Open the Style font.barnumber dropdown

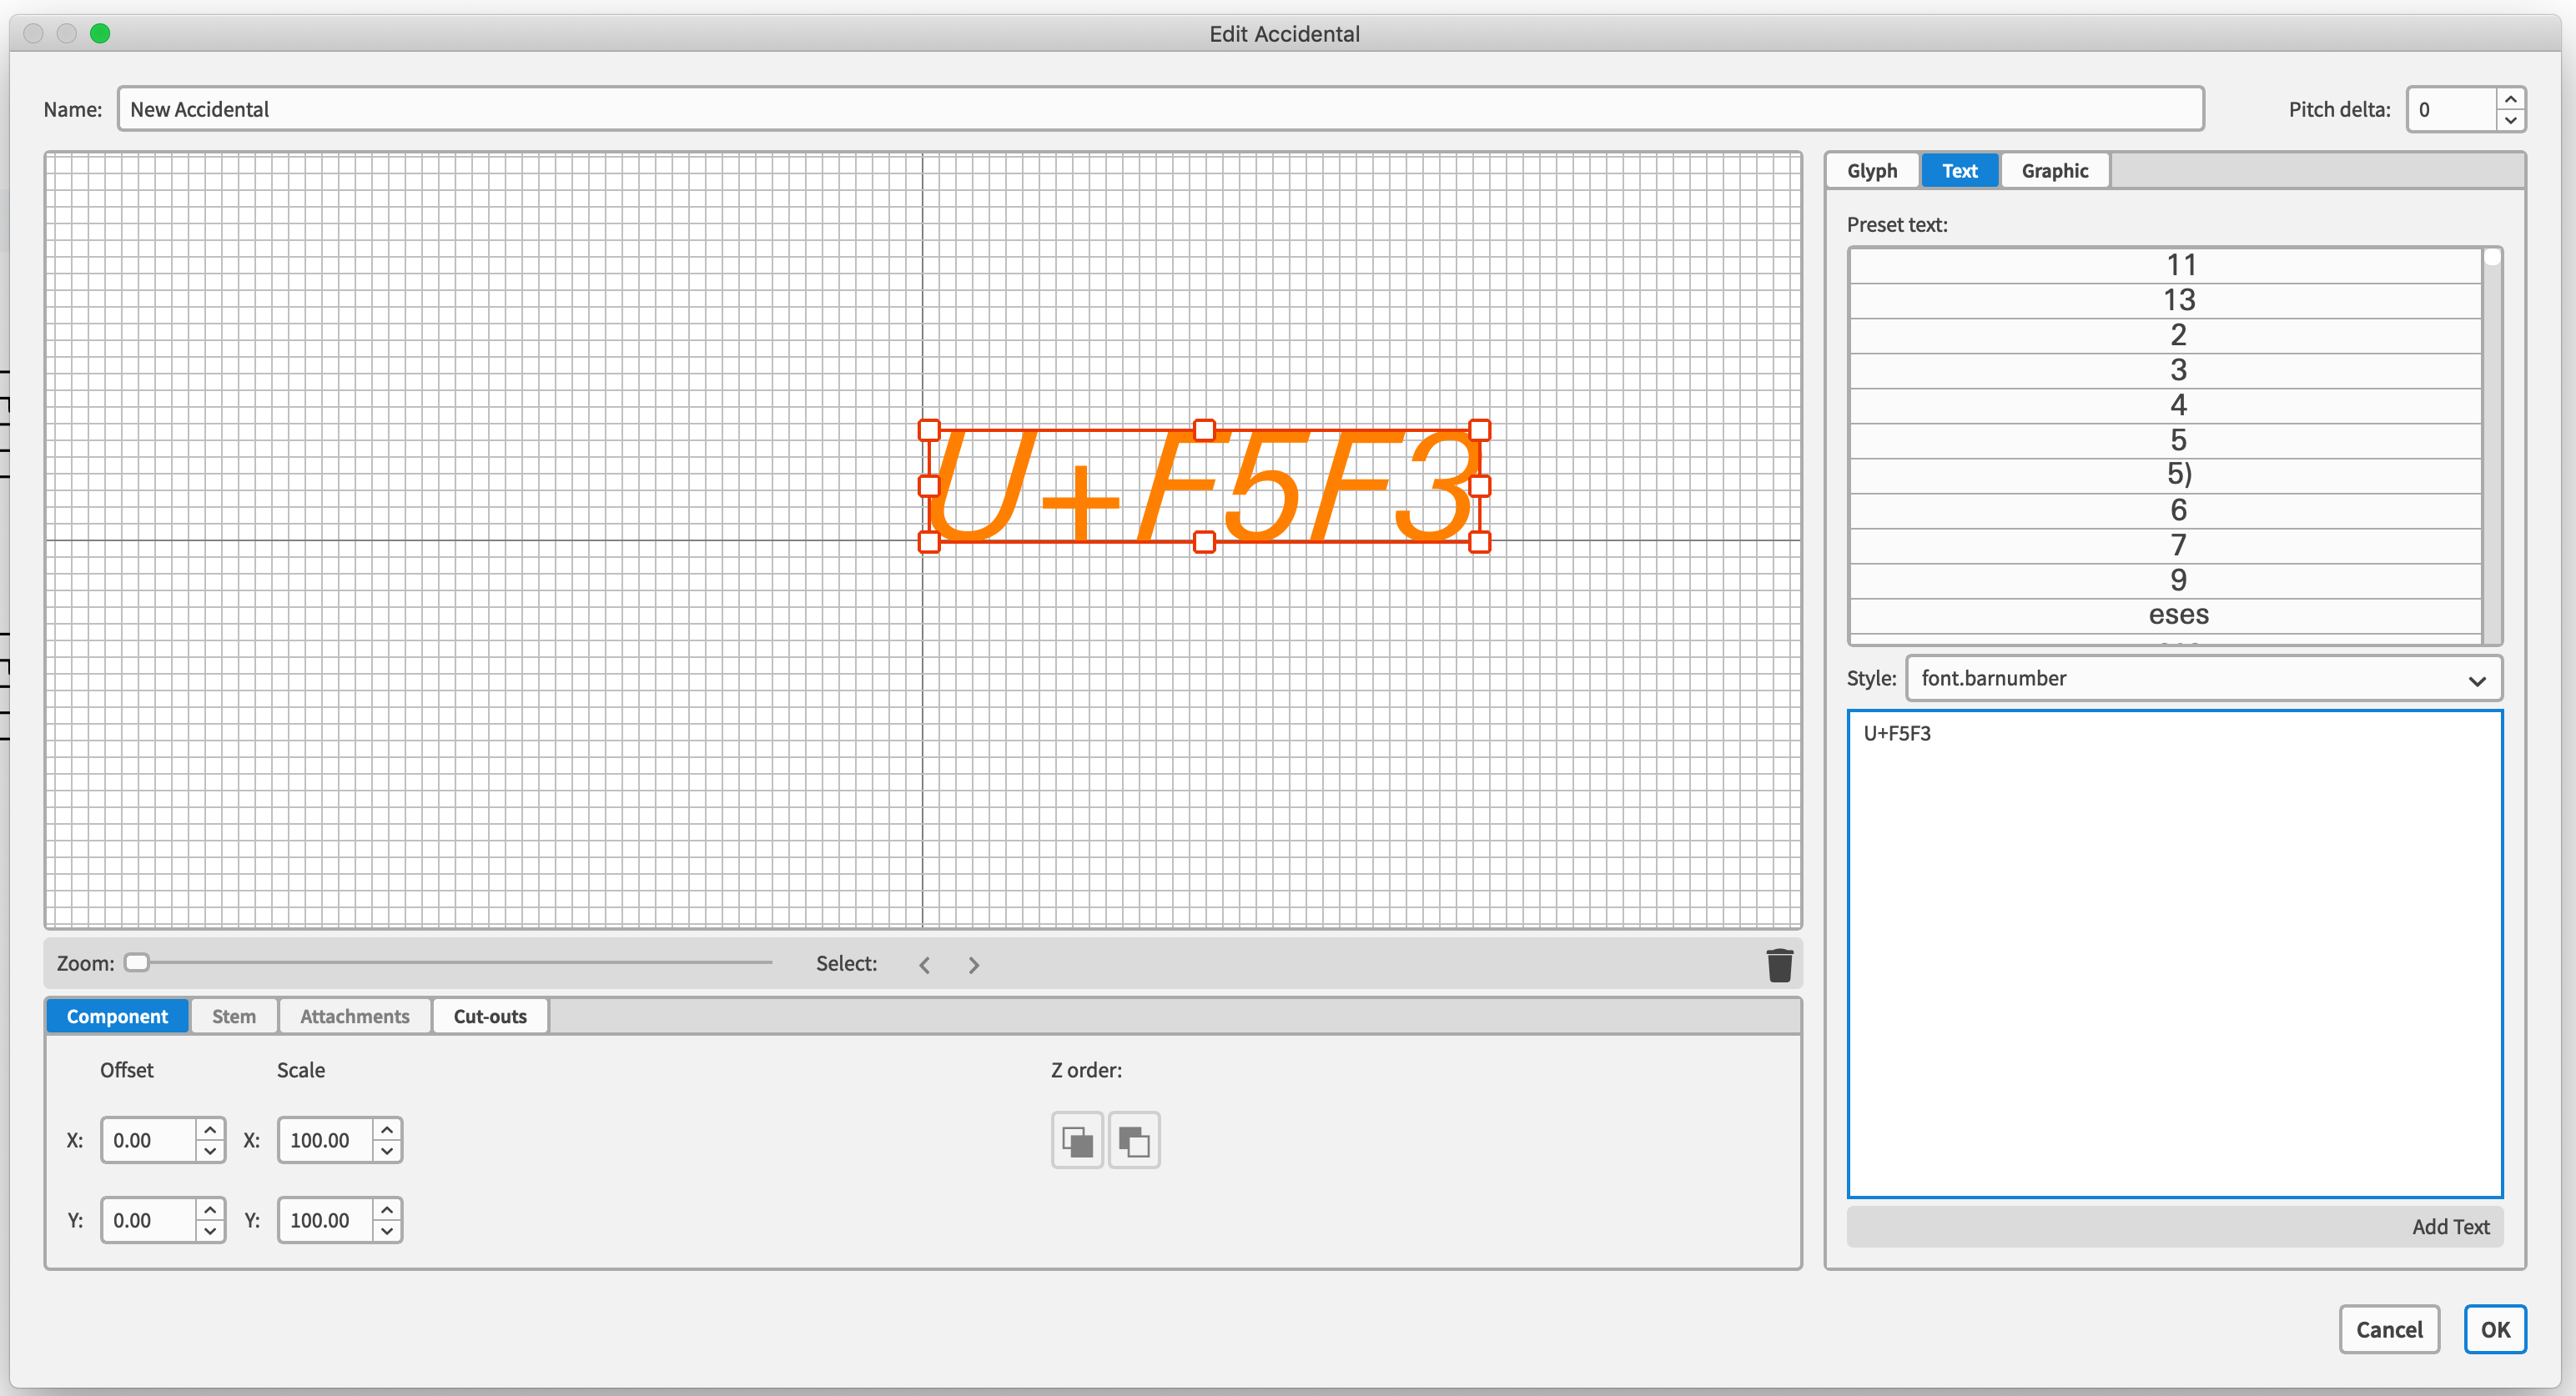(2203, 679)
